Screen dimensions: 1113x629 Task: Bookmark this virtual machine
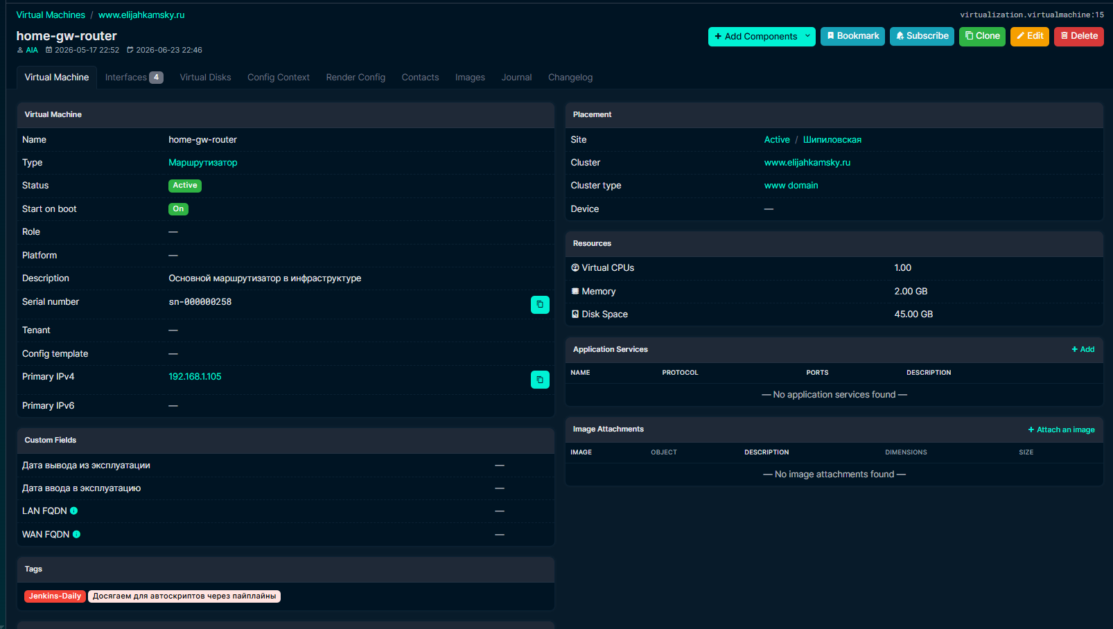[x=852, y=37]
